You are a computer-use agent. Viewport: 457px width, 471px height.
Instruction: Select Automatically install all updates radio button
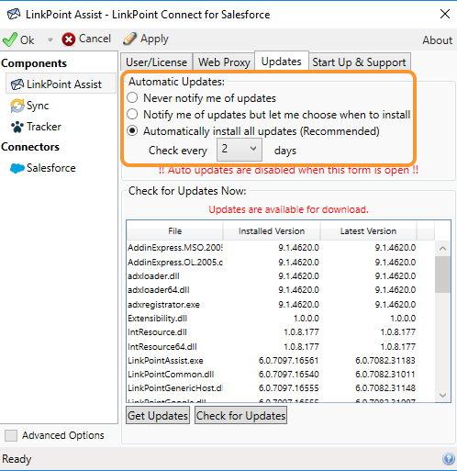tap(132, 130)
